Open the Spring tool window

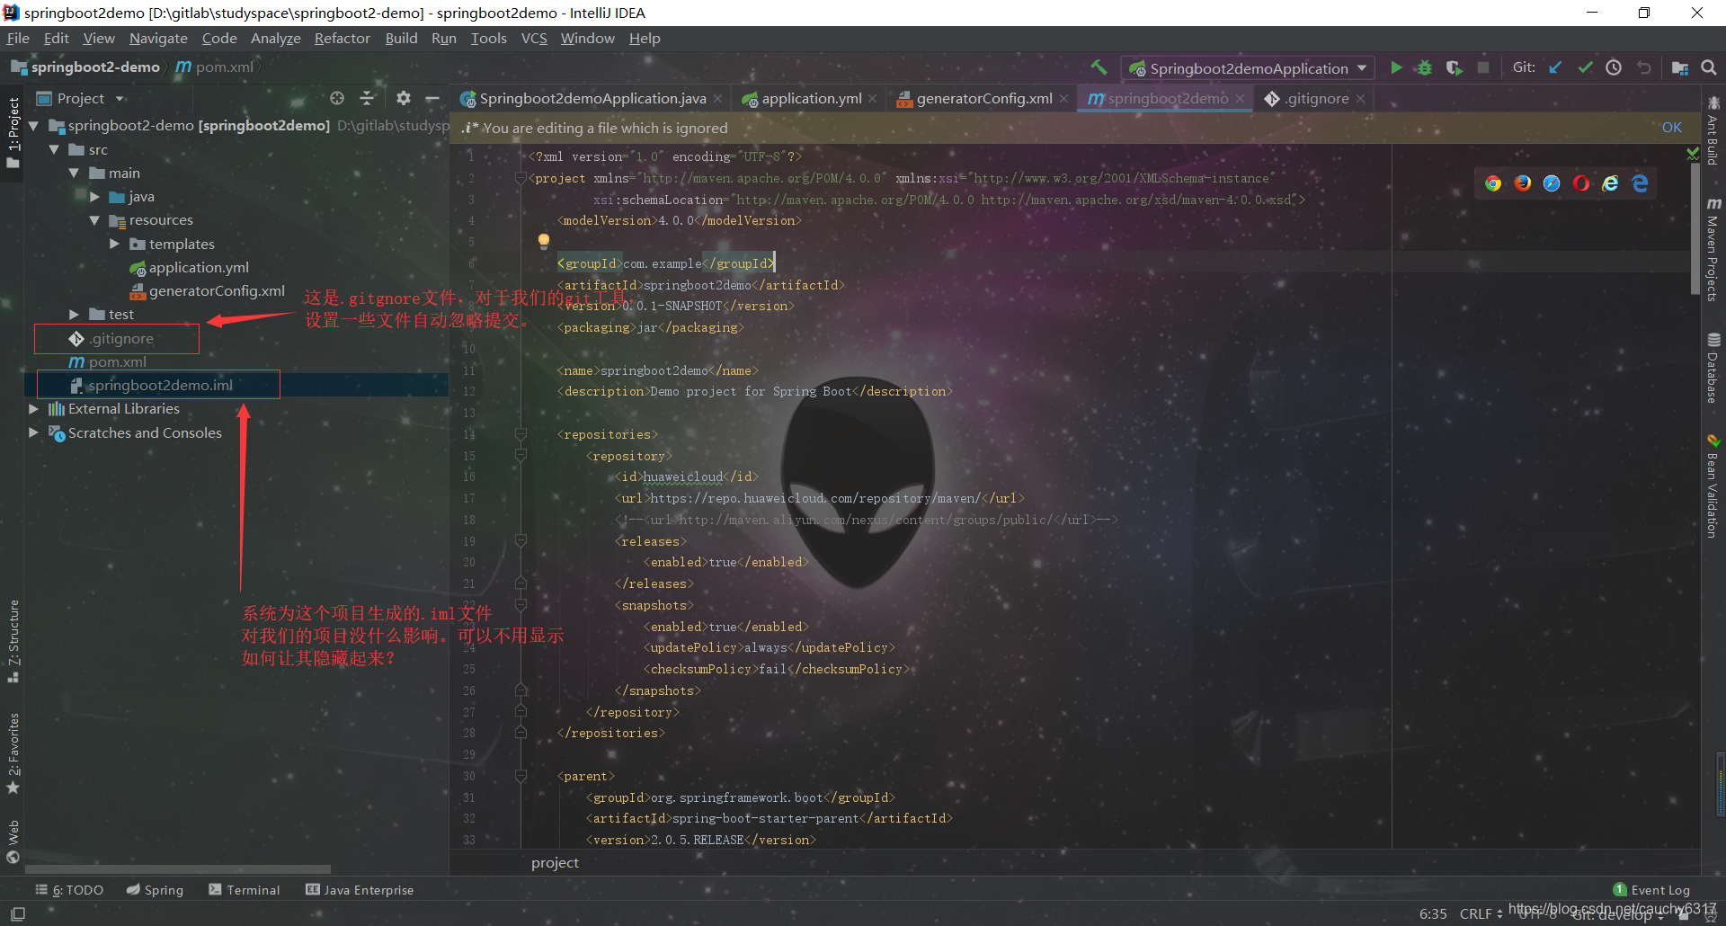coord(155,890)
